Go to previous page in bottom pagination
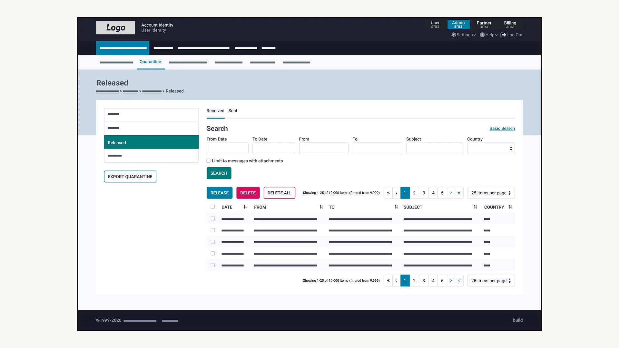 pyautogui.click(x=396, y=281)
